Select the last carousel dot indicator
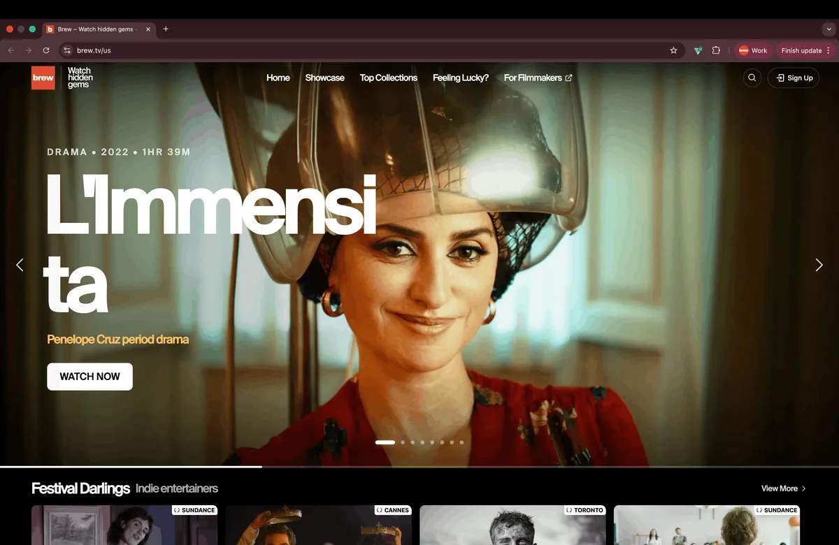 [x=461, y=442]
